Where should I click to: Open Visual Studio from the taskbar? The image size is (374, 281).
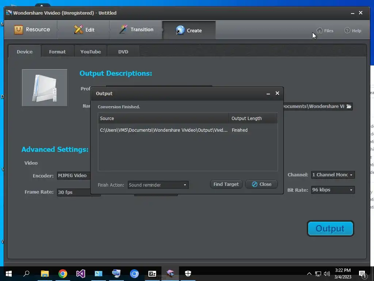pyautogui.click(x=81, y=274)
